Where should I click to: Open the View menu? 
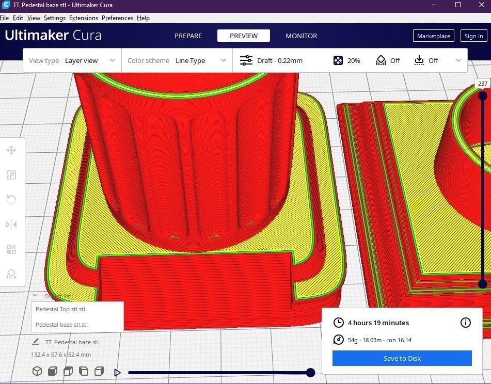(x=34, y=18)
